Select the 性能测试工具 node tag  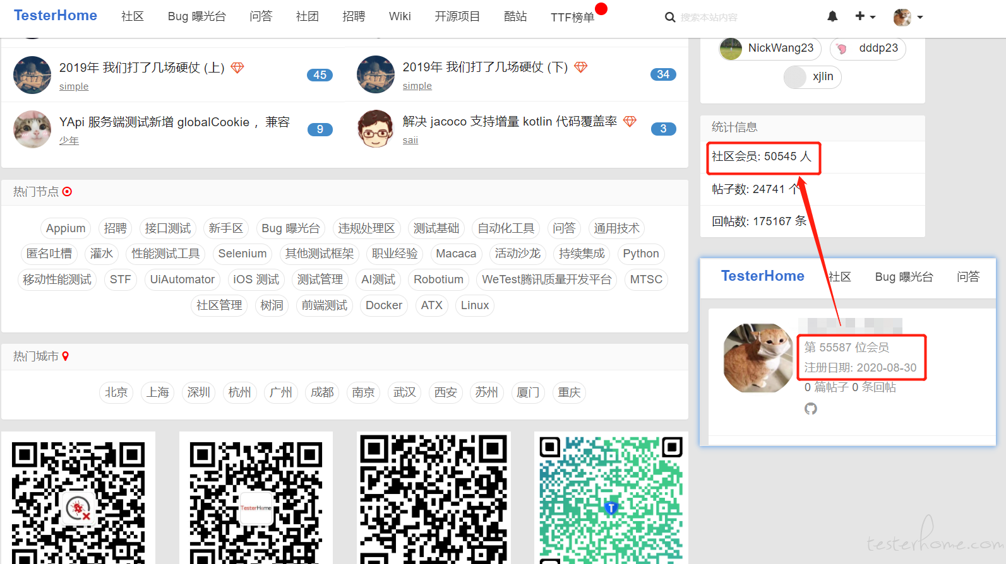[x=165, y=254]
